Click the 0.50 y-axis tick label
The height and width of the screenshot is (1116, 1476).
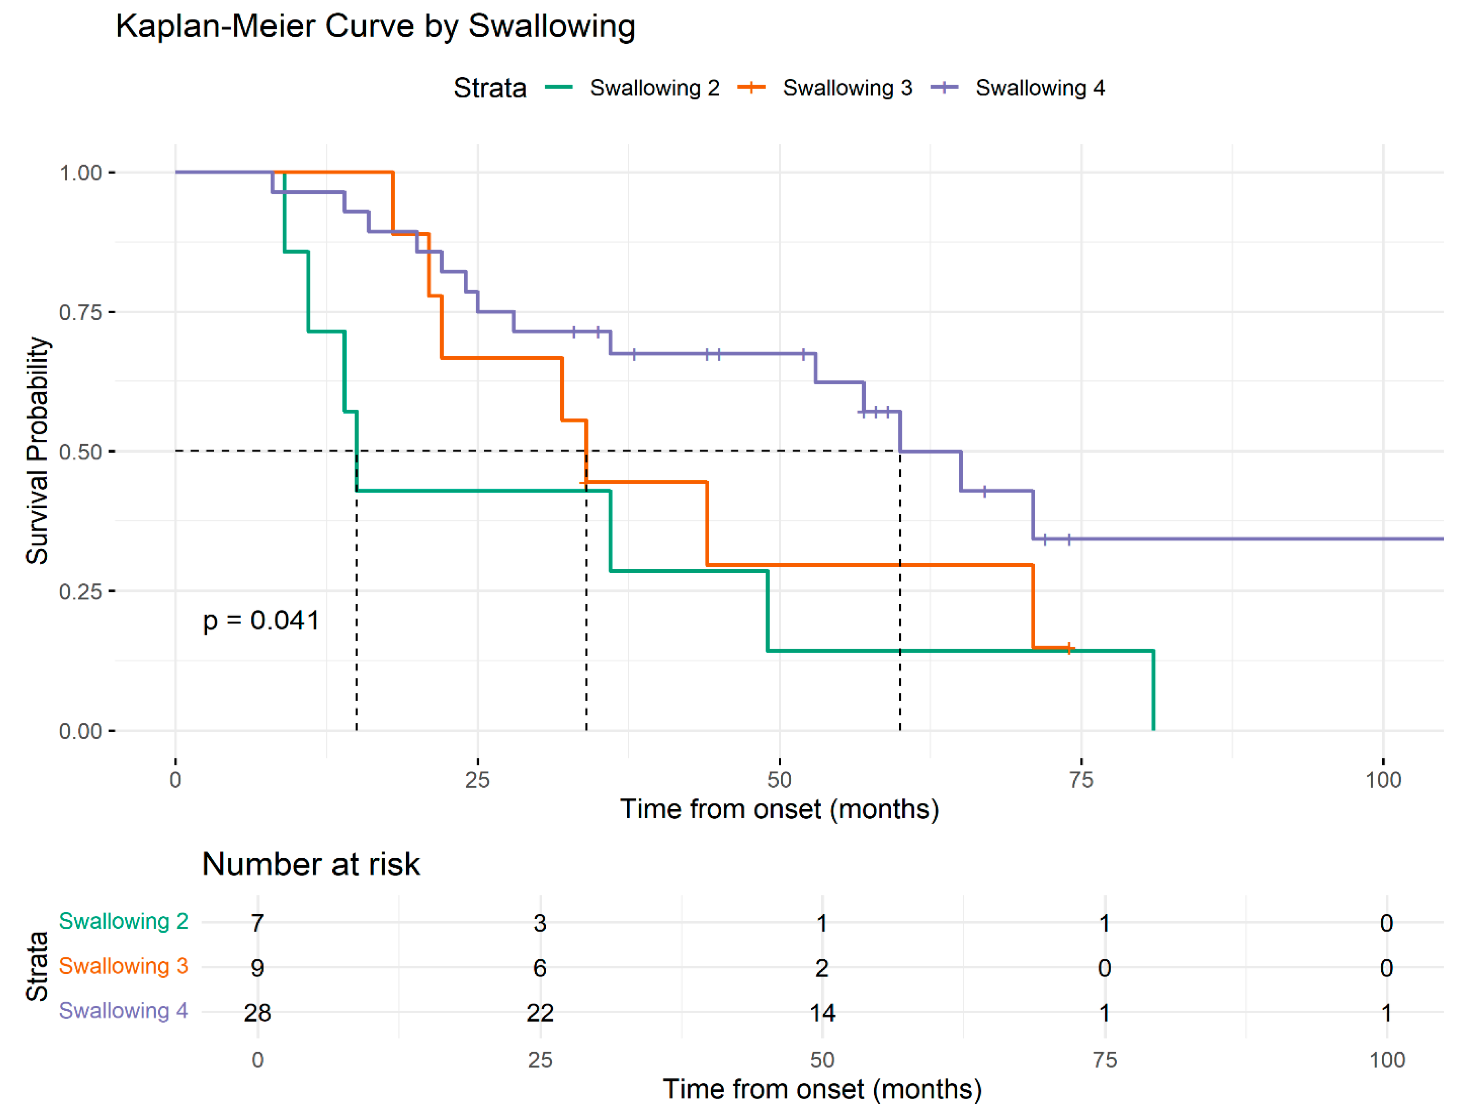coord(80,451)
